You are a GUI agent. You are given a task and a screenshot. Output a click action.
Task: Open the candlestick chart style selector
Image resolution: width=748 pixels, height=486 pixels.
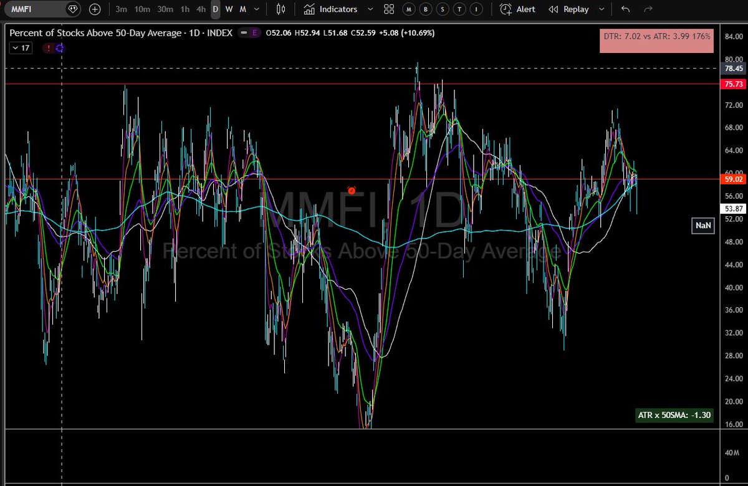point(279,9)
